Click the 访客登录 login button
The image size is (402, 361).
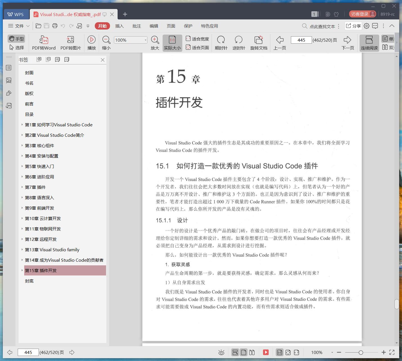click(363, 14)
